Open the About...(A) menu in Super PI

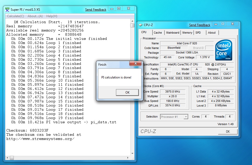coord(35,16)
